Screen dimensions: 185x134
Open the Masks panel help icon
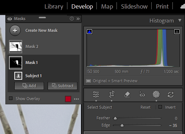(72, 19)
